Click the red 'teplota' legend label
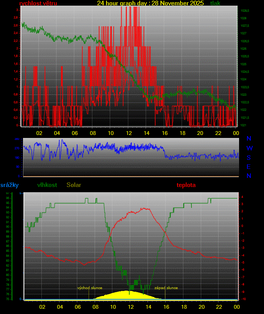This screenshot has width=264, height=314. click(186, 185)
